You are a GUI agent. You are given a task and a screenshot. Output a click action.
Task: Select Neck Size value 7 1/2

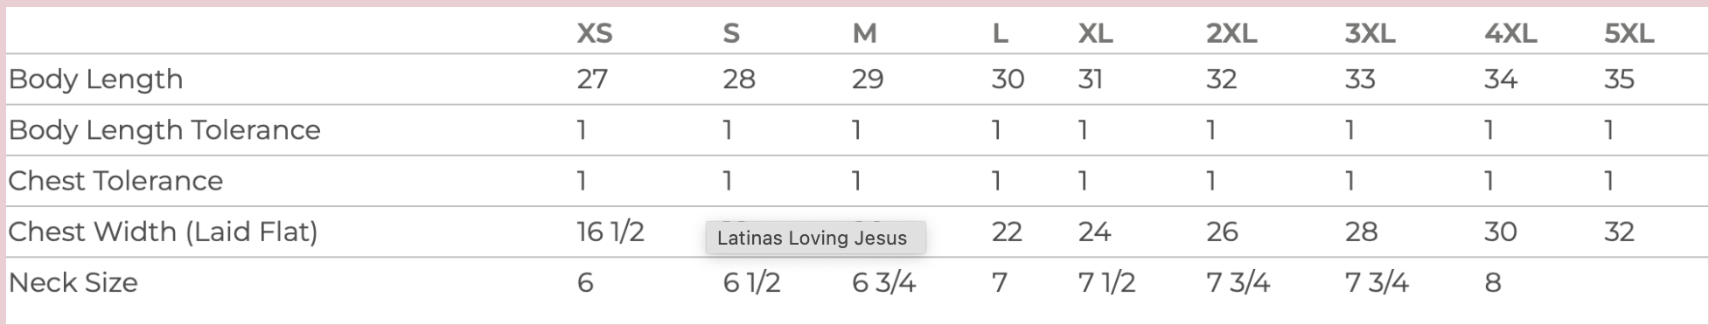pos(1106,283)
